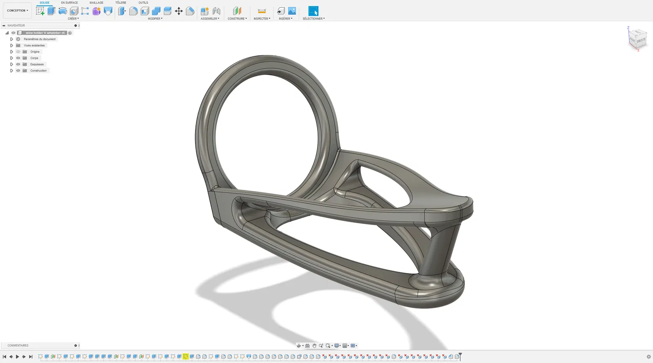Open the Sélectionner menu
653x363 pixels.
313,19
